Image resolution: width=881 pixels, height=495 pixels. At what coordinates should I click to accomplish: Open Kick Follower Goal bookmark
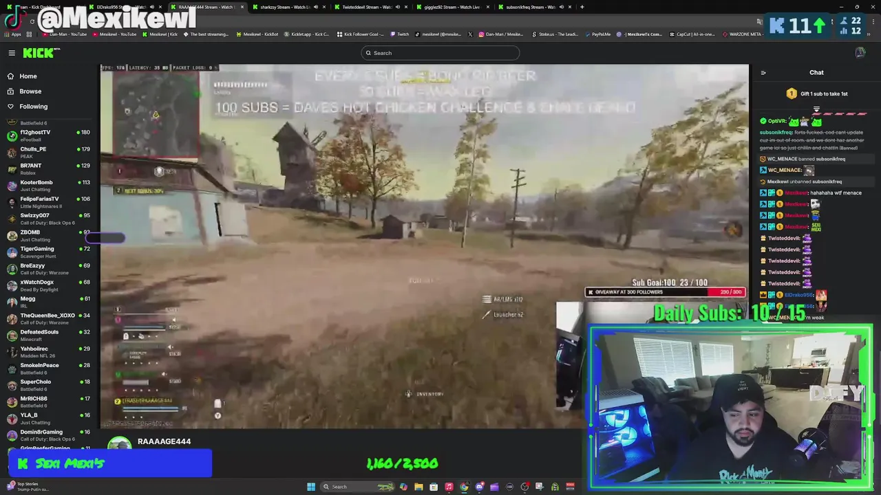(360, 34)
